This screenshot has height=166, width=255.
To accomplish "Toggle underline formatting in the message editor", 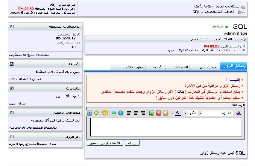I will [151, 113].
